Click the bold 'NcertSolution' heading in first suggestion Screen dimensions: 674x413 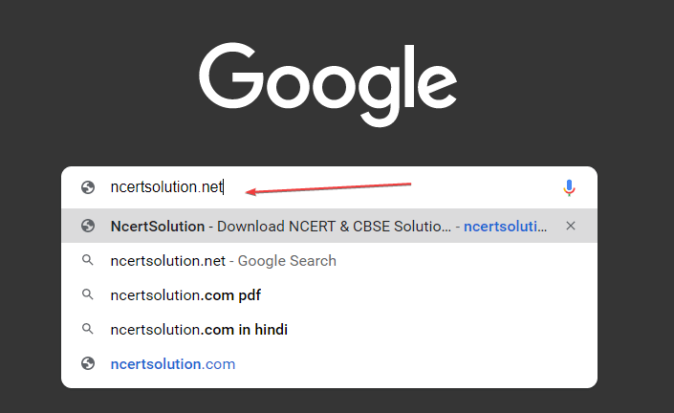pos(158,226)
